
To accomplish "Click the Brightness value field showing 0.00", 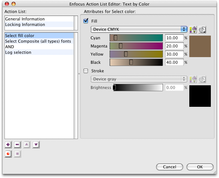I will [x=174, y=88].
